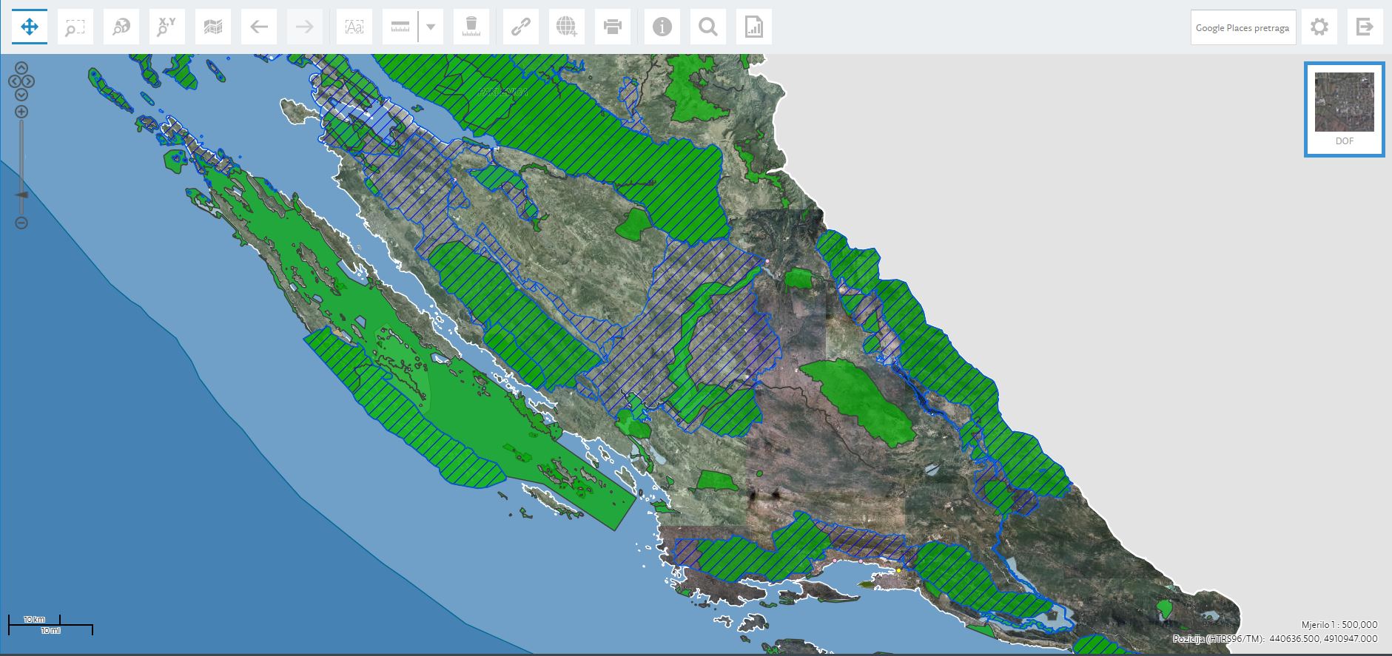The width and height of the screenshot is (1392, 656).
Task: Copy map link with chain icon
Action: [521, 27]
